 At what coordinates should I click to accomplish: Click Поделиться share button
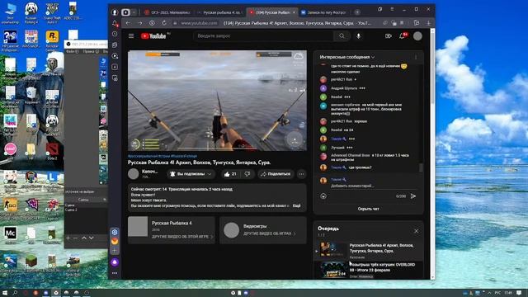click(276, 174)
